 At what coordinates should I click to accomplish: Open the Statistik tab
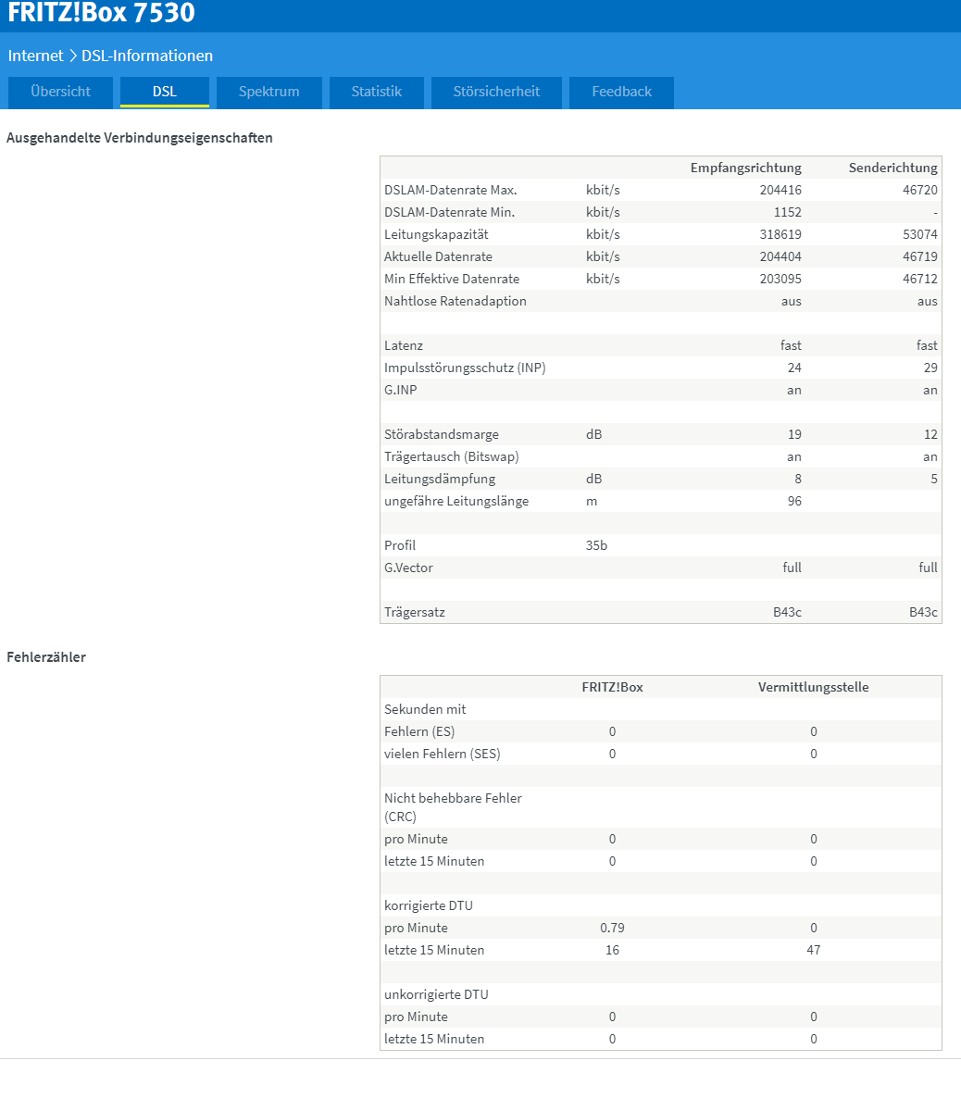pos(376,92)
